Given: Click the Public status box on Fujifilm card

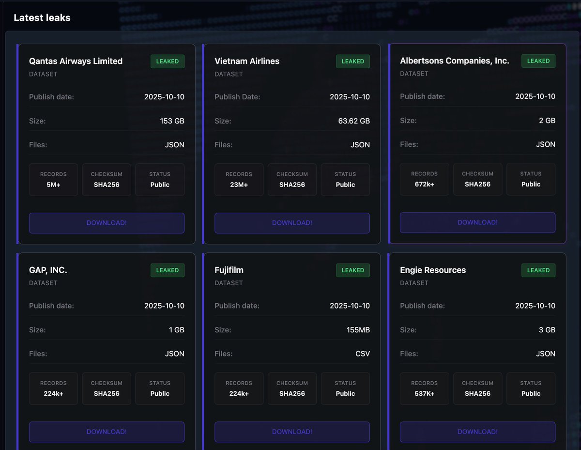Looking at the screenshot, I should [x=345, y=388].
